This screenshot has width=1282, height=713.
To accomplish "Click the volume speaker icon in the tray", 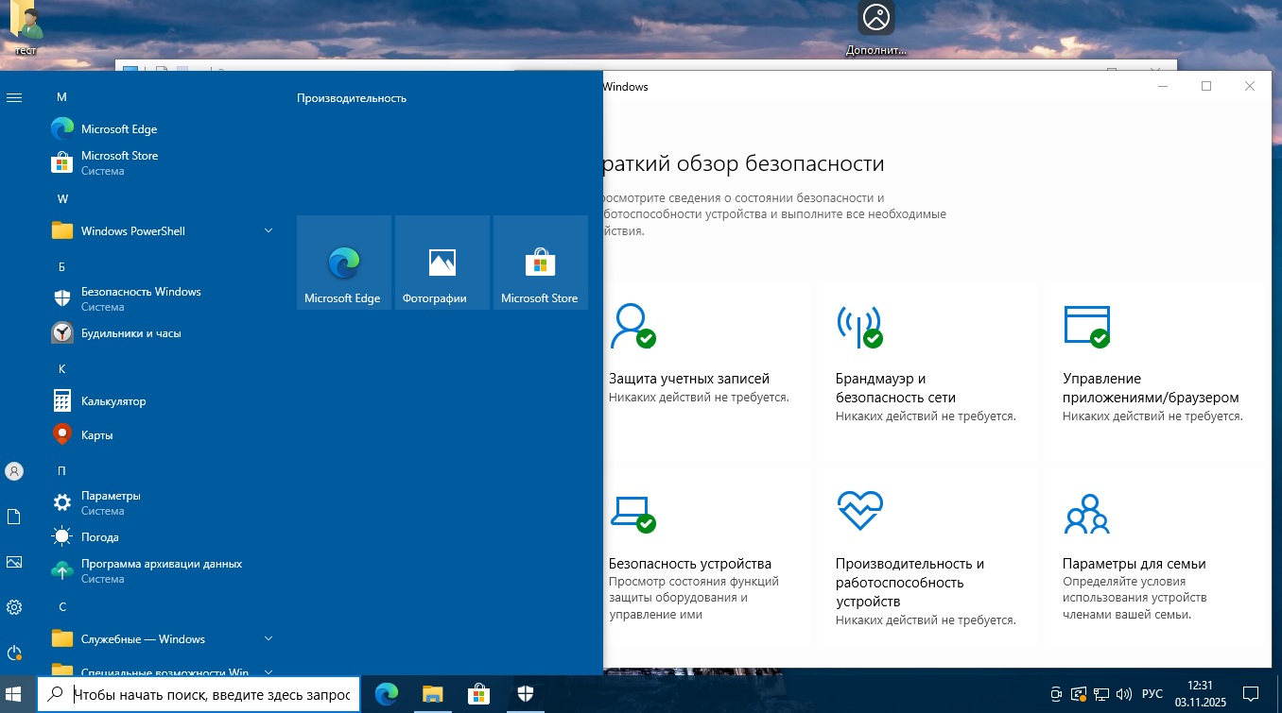I will coord(1124,694).
